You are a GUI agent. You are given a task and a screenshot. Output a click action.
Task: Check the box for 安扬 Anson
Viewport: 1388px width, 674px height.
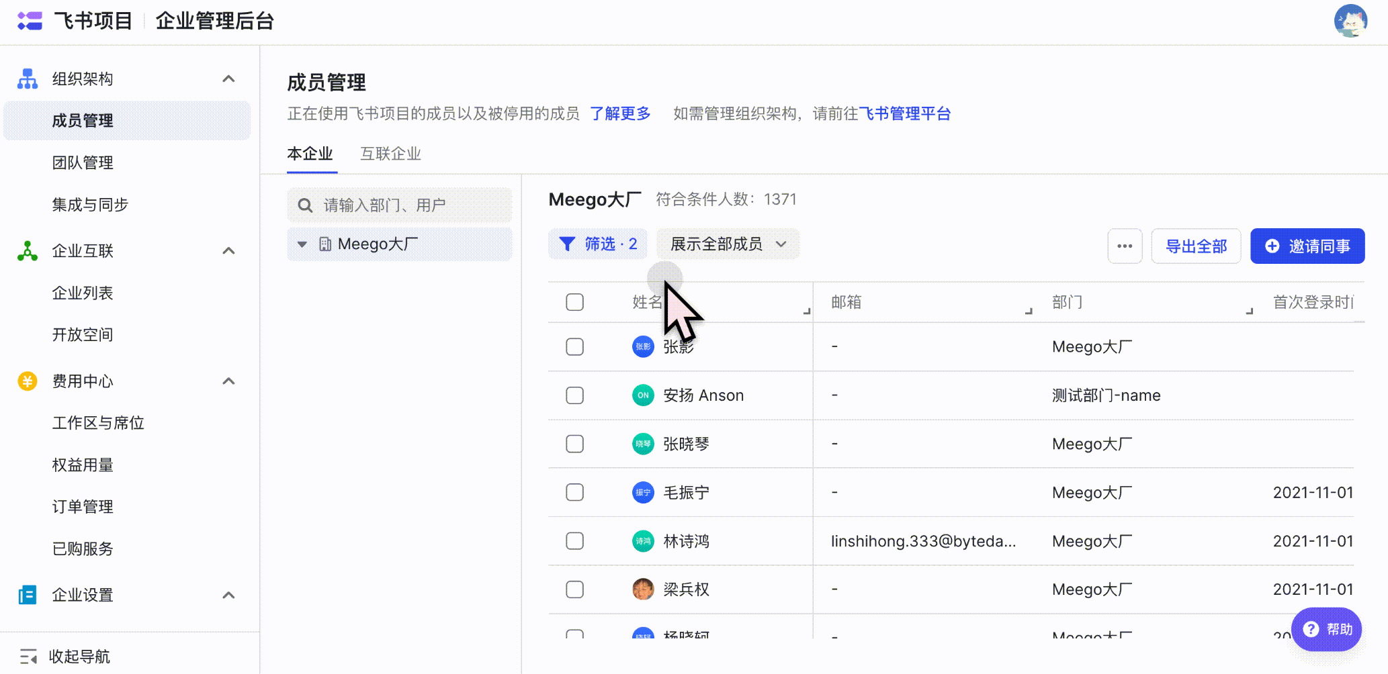[x=574, y=395]
